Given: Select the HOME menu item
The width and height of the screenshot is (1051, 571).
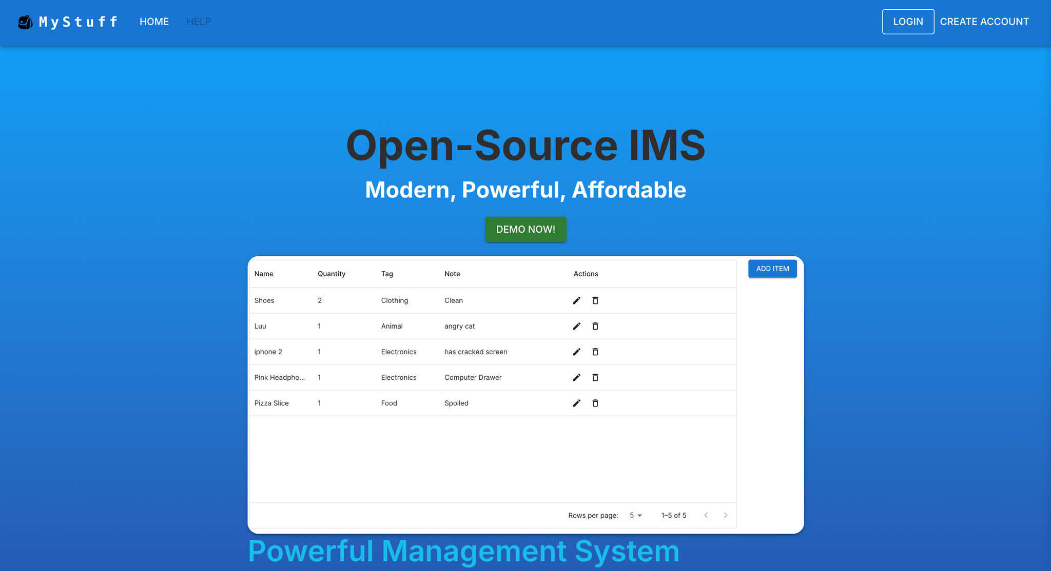Looking at the screenshot, I should point(154,21).
